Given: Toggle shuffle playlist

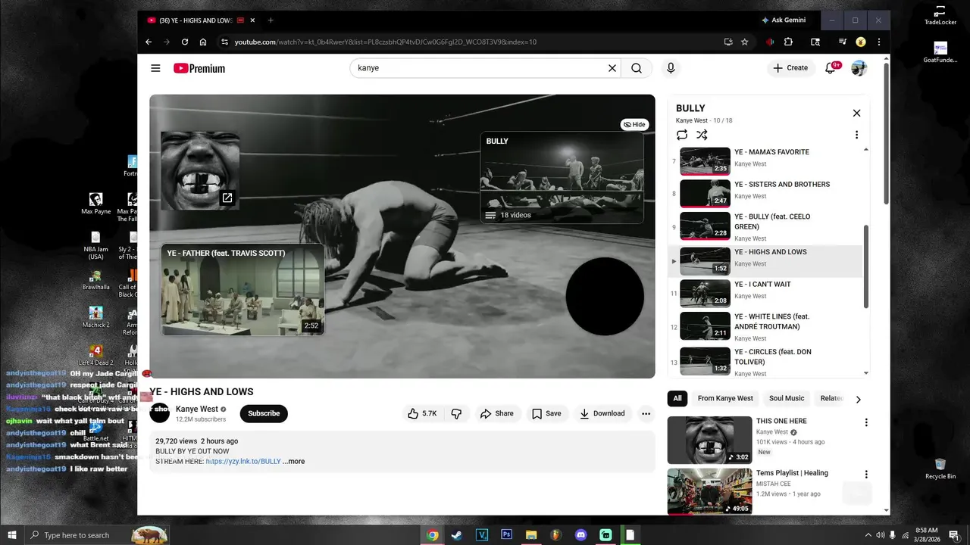Looking at the screenshot, I should [702, 135].
